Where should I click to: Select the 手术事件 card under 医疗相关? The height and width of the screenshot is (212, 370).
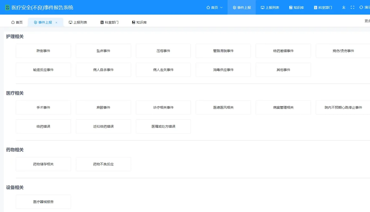43,107
